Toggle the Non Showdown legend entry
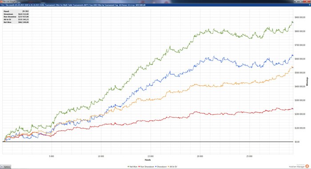Screen dimensions: 311x169 (146, 167)
